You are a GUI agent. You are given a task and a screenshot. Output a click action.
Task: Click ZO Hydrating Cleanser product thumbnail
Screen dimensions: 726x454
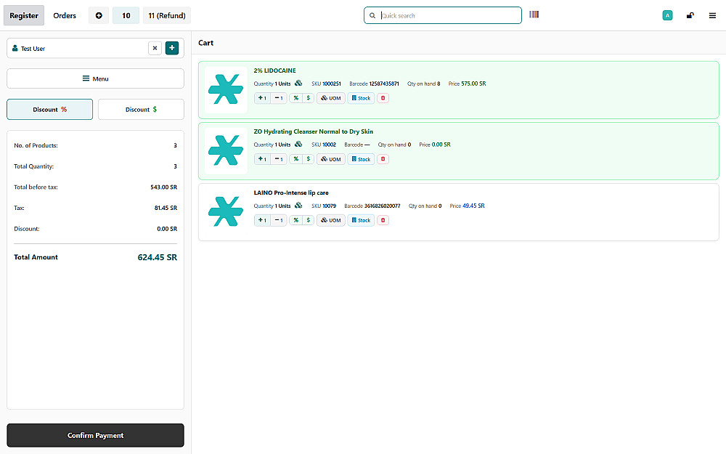[x=226, y=151]
